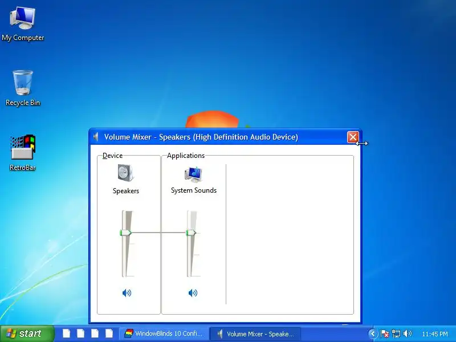Expand hidden tray icons arrow
This screenshot has width=456, height=342.
click(x=373, y=333)
